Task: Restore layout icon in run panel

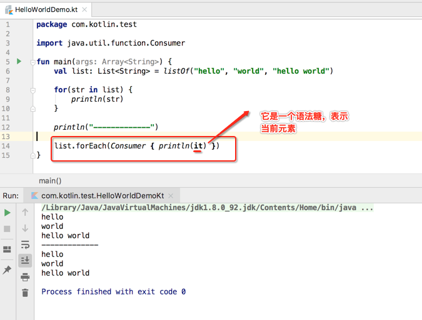Action: pos(7,250)
